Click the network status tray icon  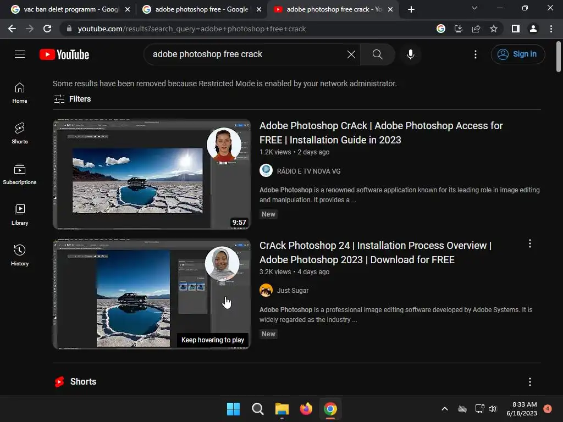tap(479, 409)
